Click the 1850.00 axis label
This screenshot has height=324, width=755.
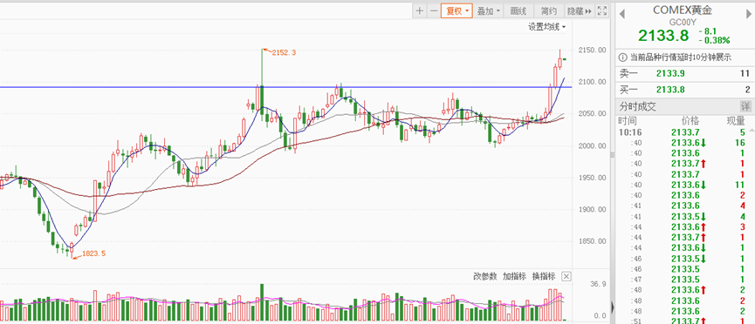(592, 241)
